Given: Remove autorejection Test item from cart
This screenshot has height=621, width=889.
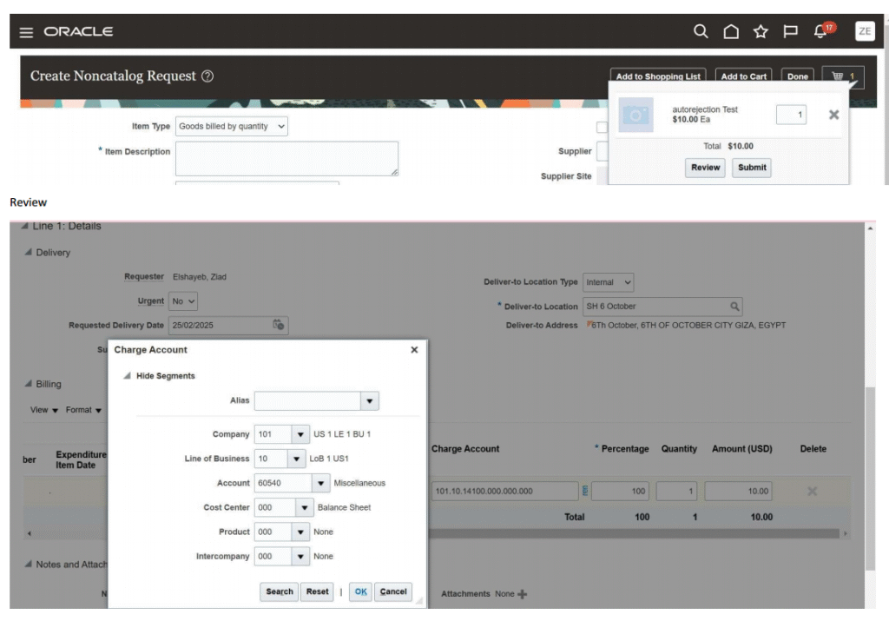Looking at the screenshot, I should [833, 115].
